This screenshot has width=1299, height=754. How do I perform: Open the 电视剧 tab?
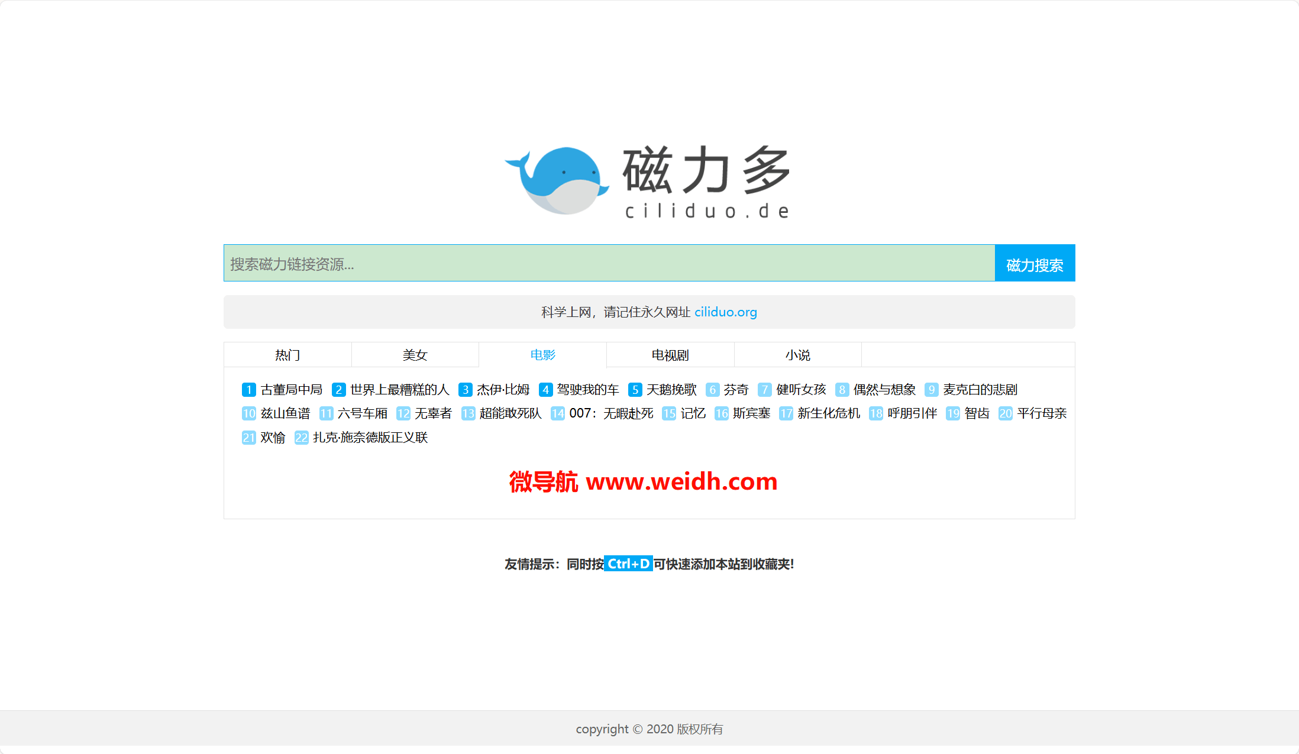pos(670,355)
